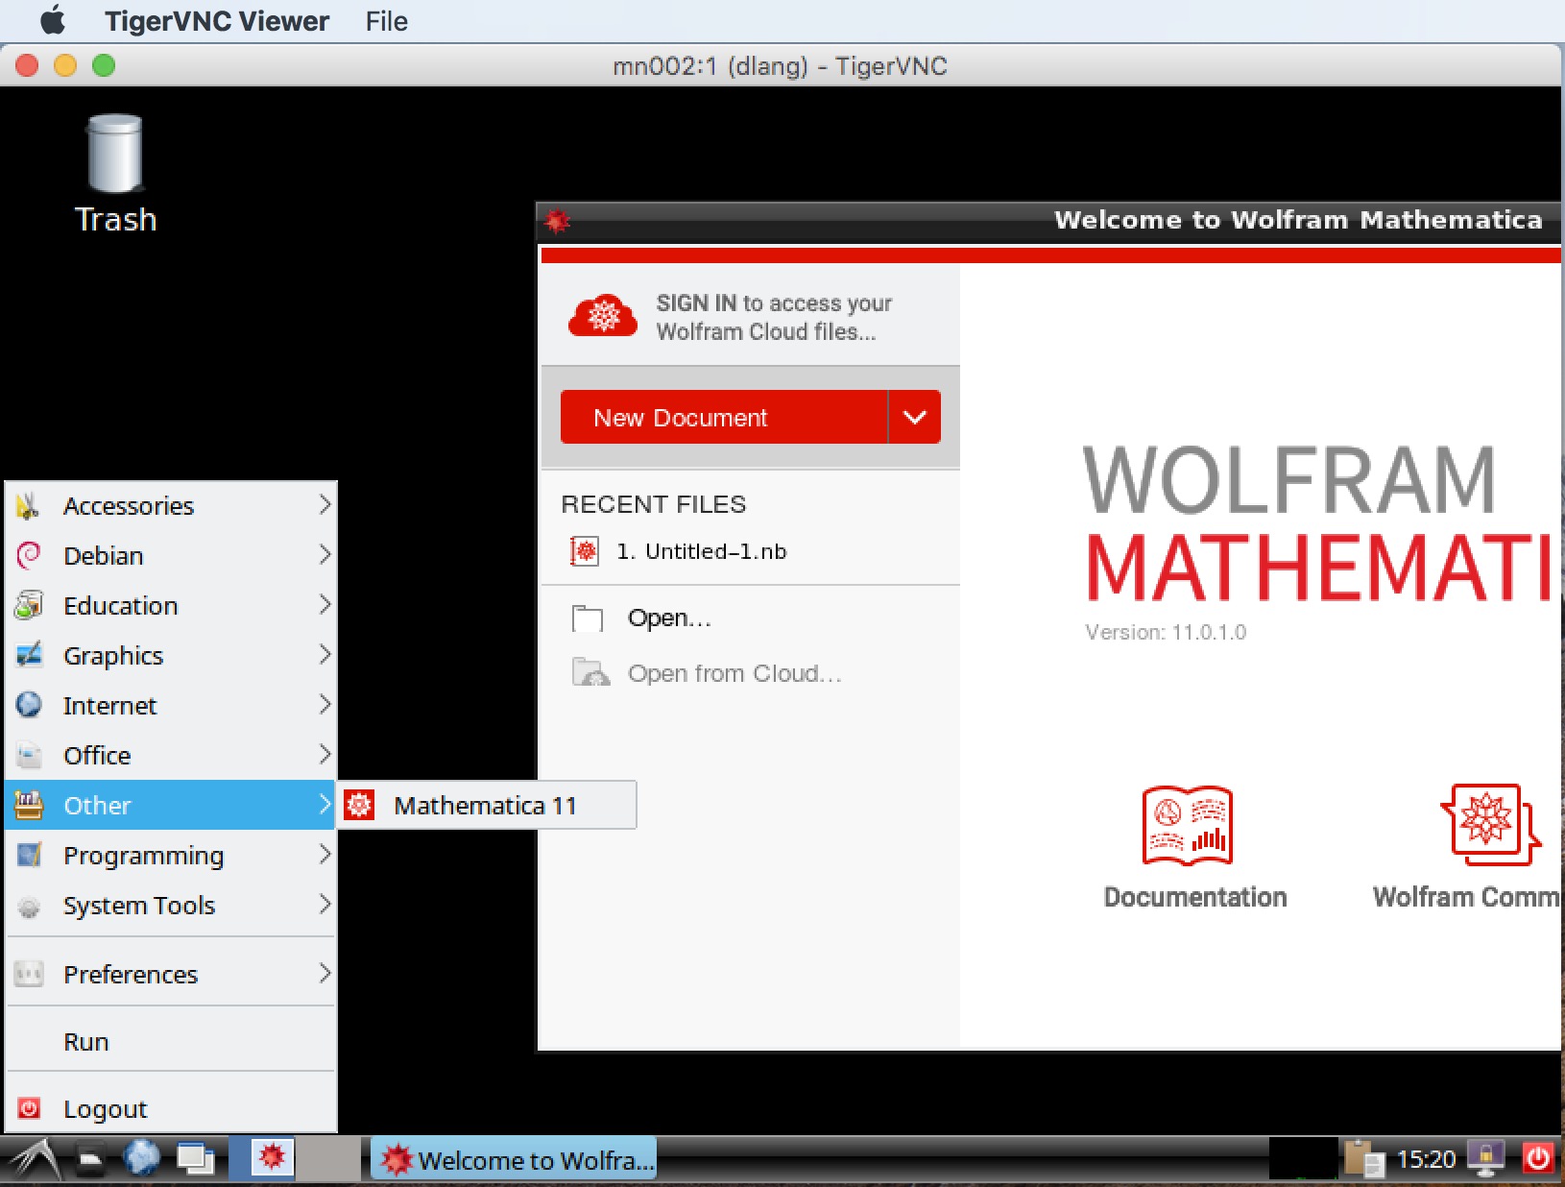Expand the Internet submenu arrow
1565x1187 pixels.
click(x=325, y=704)
